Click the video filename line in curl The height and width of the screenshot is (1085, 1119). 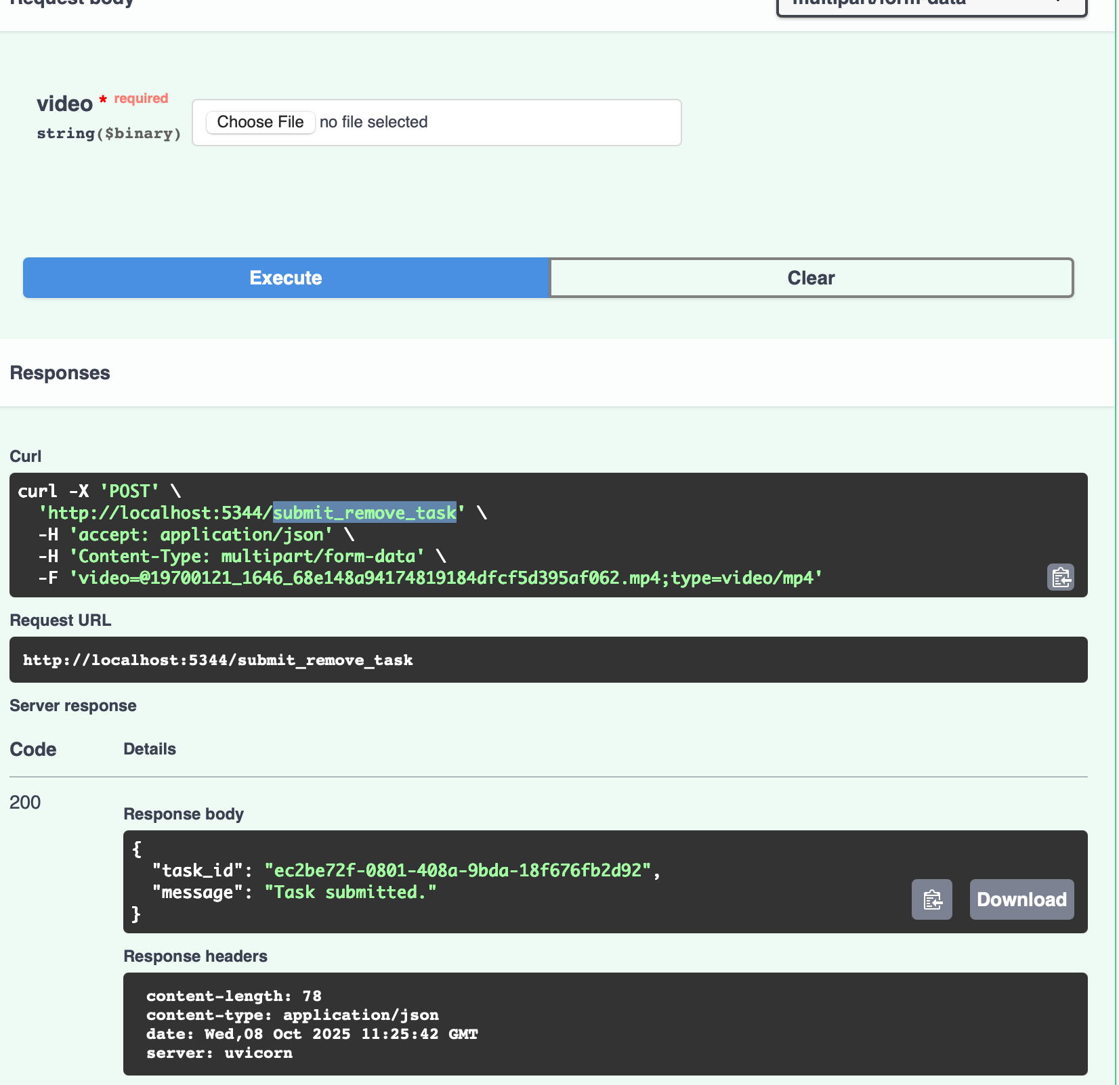447,578
